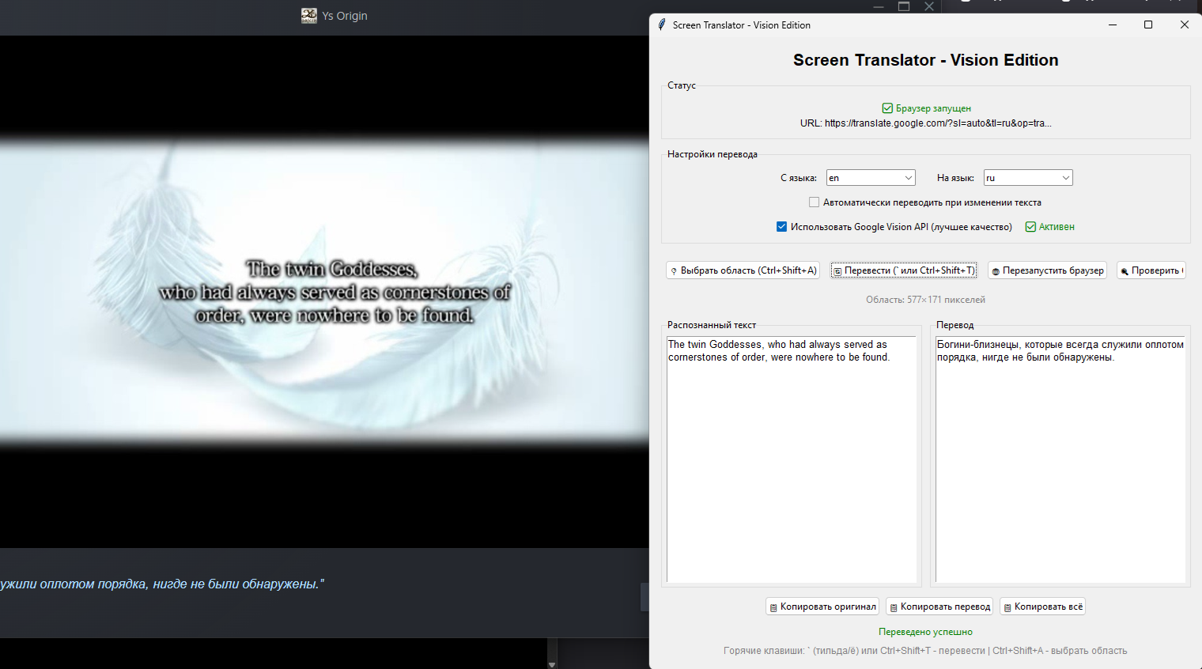
Task: Click the scroll-down arrow below the game window
Action: pos(552,664)
